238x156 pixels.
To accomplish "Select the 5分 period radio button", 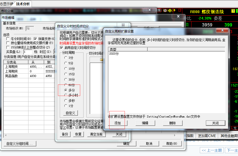I will pos(66,63).
